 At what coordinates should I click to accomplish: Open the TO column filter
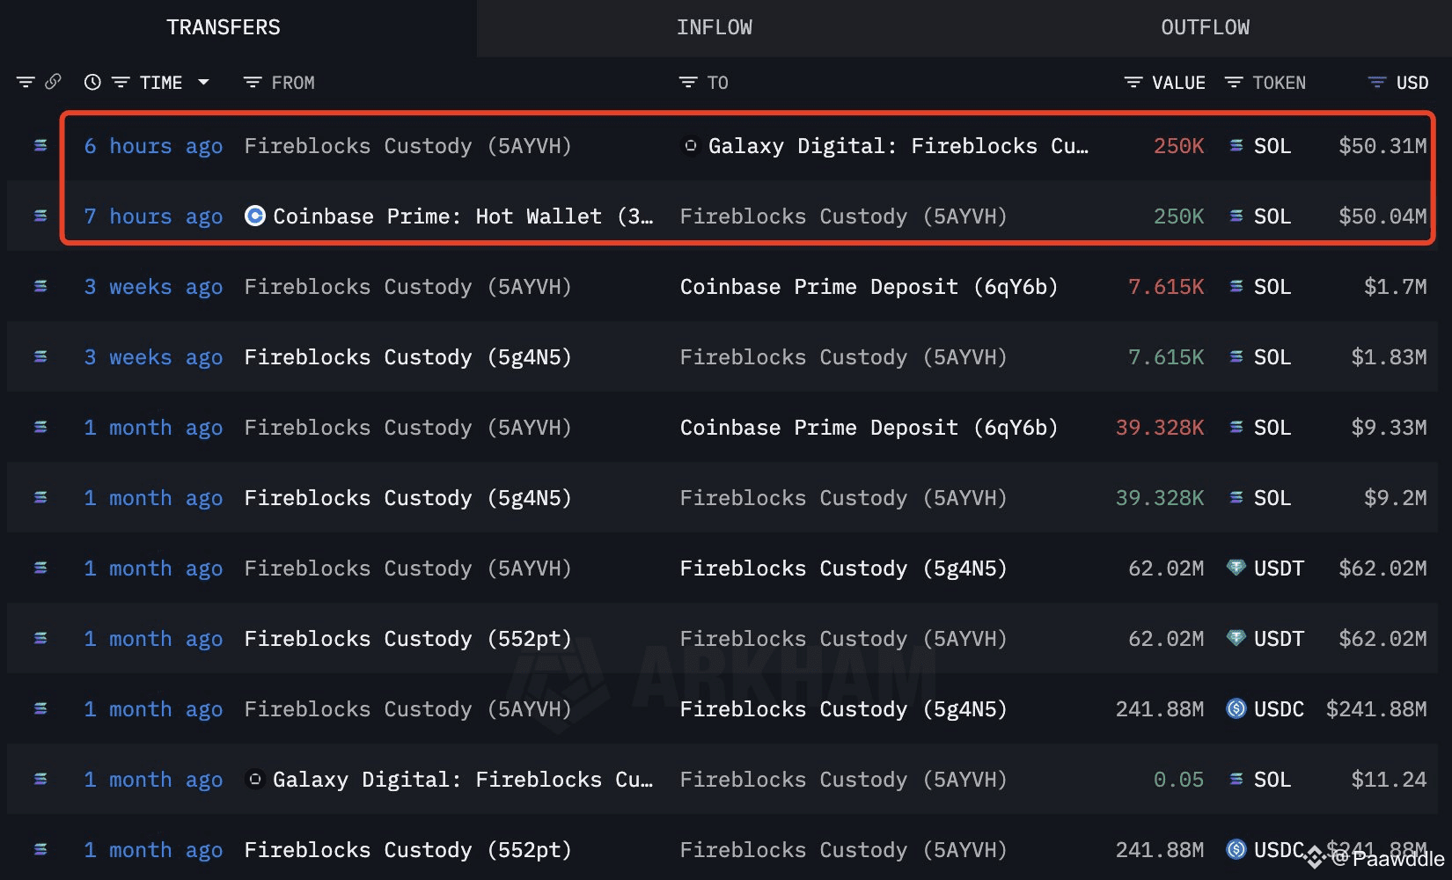pos(688,82)
